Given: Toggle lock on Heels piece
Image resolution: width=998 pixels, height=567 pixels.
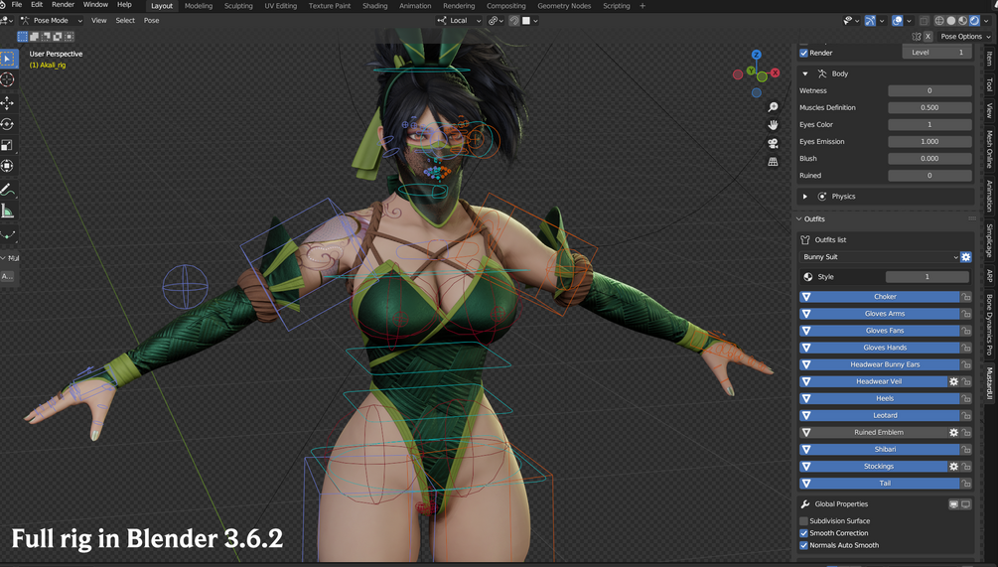Looking at the screenshot, I should coord(966,398).
